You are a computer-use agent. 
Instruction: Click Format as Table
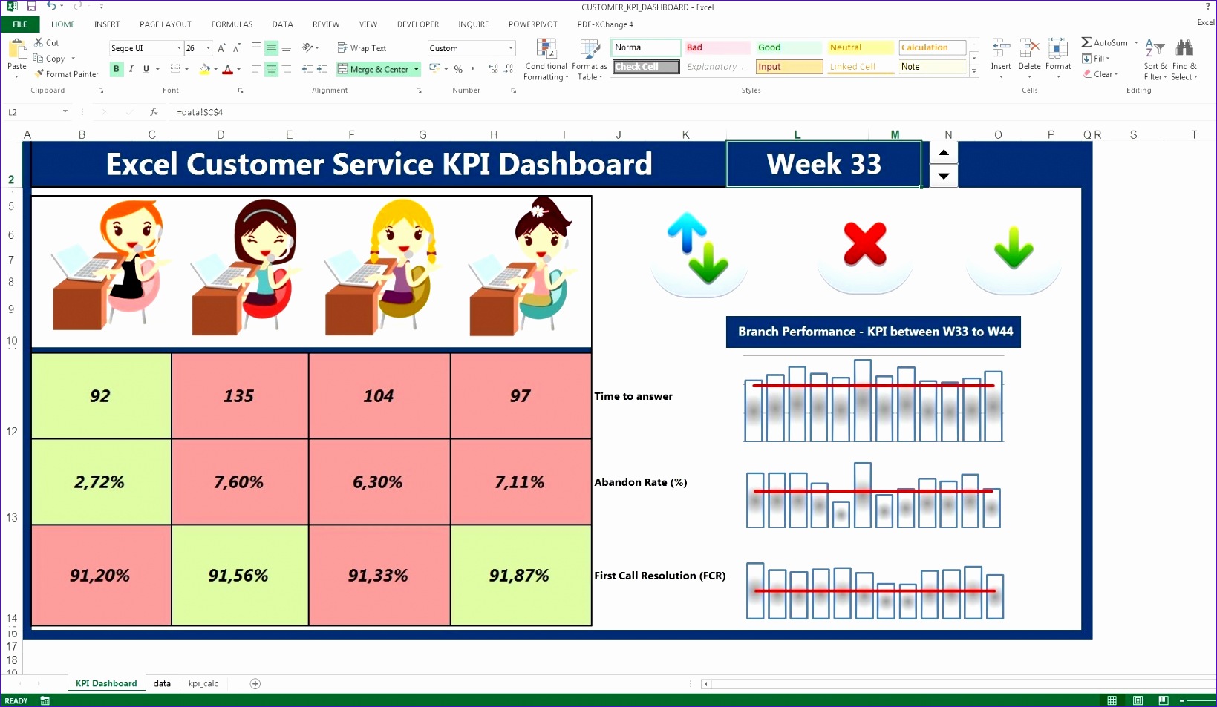coord(590,59)
